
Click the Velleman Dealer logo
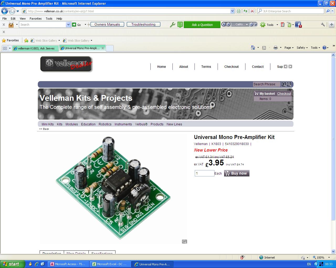(x=66, y=64)
